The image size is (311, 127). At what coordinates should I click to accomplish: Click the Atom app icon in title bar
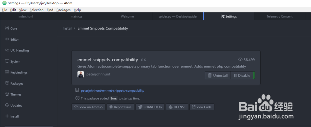[x=4, y=3]
